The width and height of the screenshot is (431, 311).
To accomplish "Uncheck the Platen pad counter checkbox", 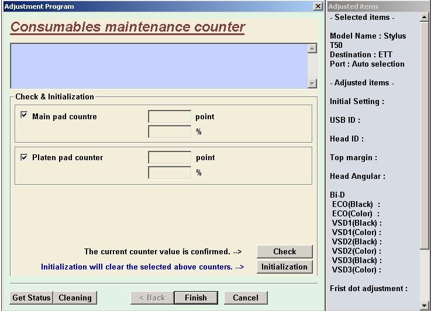I will 24,157.
